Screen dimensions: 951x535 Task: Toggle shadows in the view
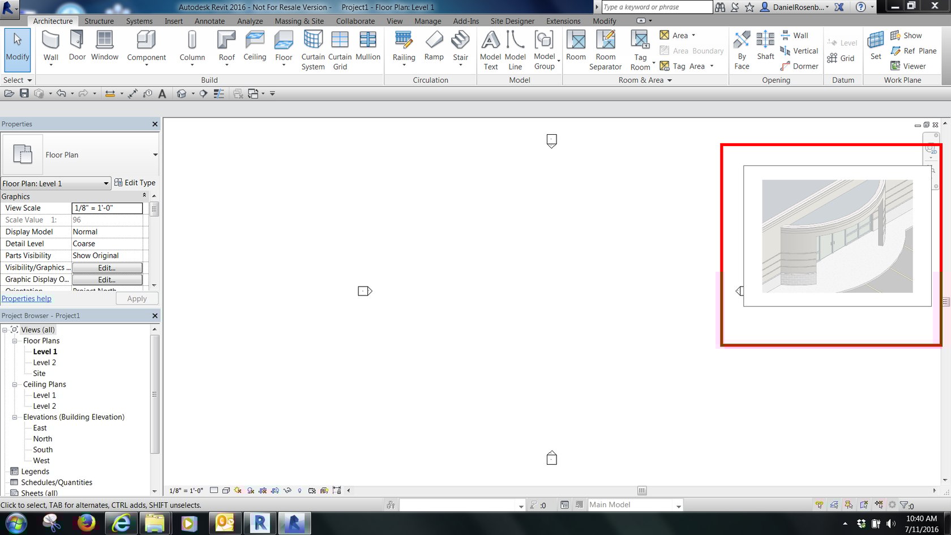point(250,490)
